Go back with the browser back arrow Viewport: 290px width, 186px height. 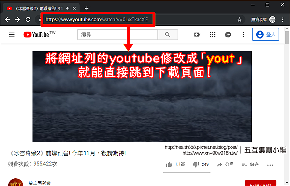7,19
